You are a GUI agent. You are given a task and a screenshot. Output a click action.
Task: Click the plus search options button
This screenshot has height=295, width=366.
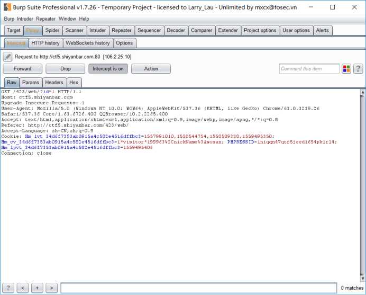tap(37, 288)
